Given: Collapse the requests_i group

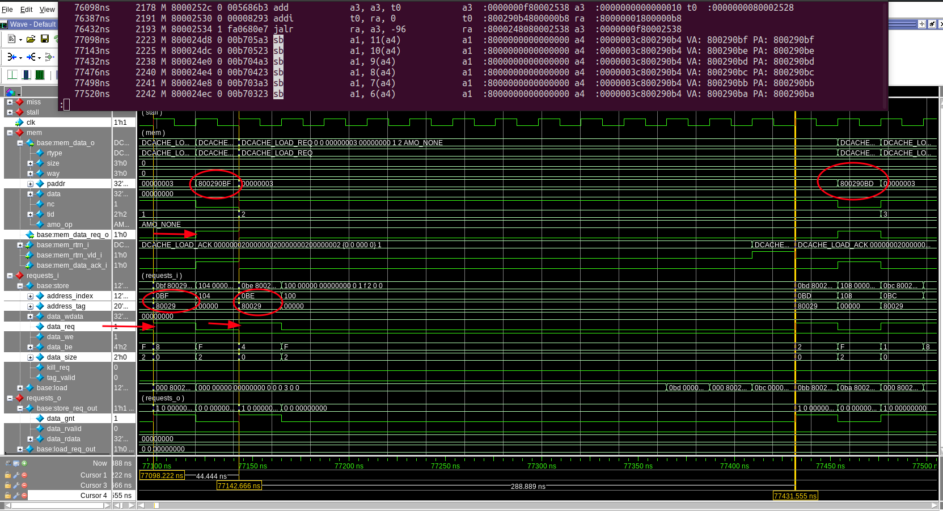Looking at the screenshot, I should pyautogui.click(x=10, y=276).
